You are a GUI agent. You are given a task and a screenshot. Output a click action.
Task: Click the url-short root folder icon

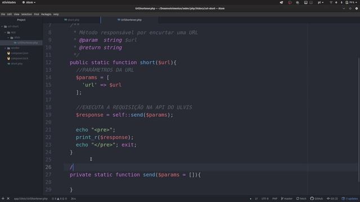[6, 26]
